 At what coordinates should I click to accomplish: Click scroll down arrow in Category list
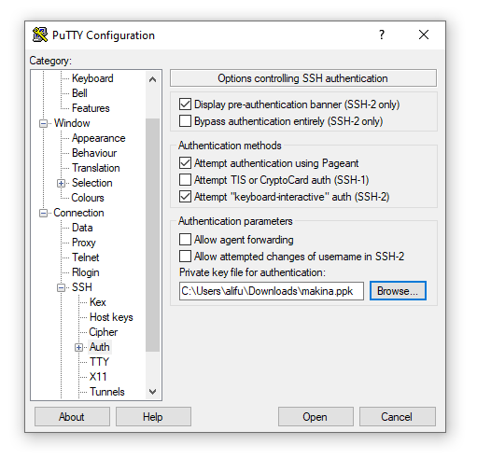pyautogui.click(x=152, y=392)
